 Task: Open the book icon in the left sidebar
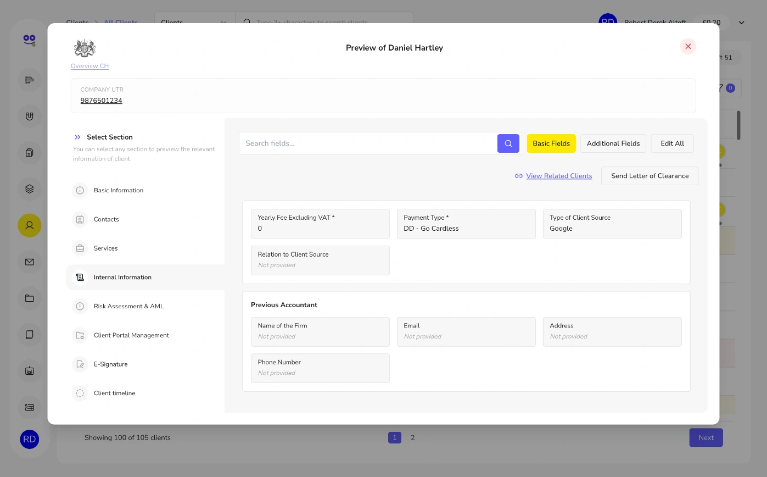pos(30,334)
